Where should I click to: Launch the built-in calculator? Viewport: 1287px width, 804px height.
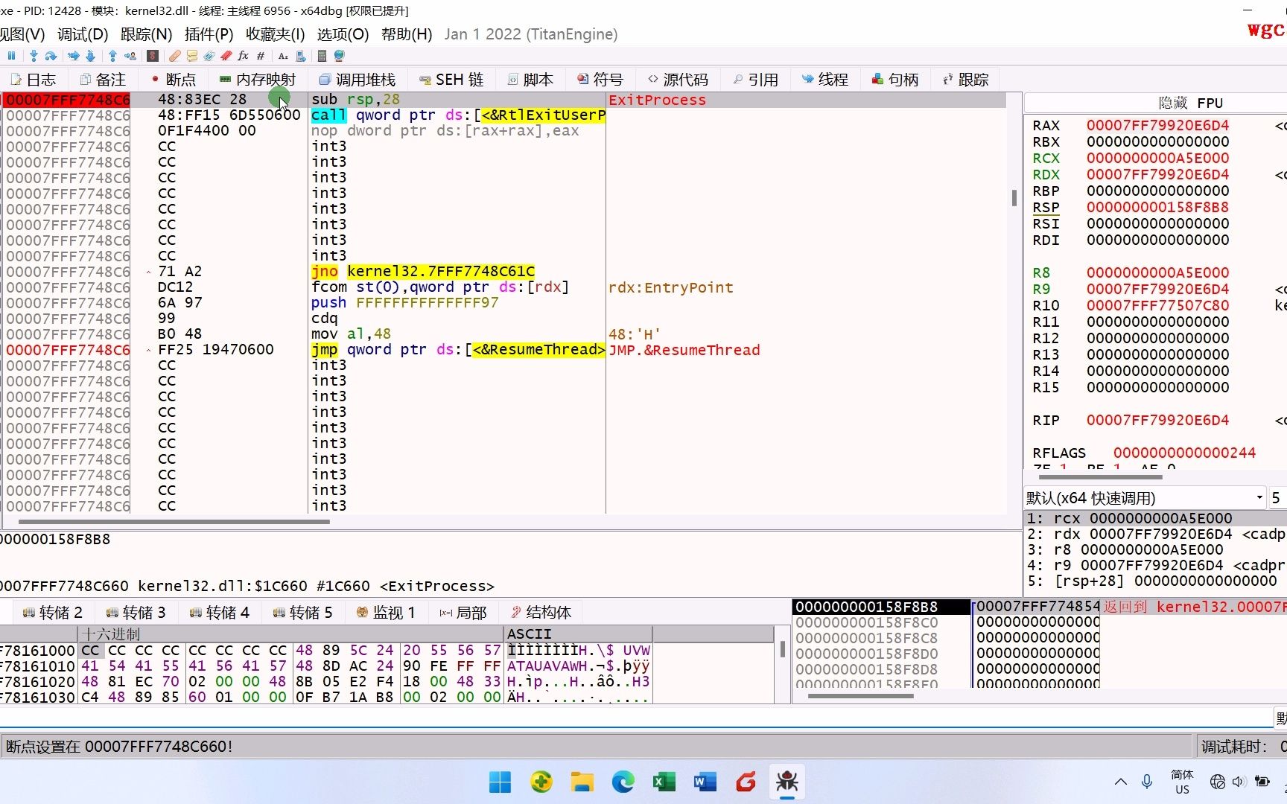322,56
